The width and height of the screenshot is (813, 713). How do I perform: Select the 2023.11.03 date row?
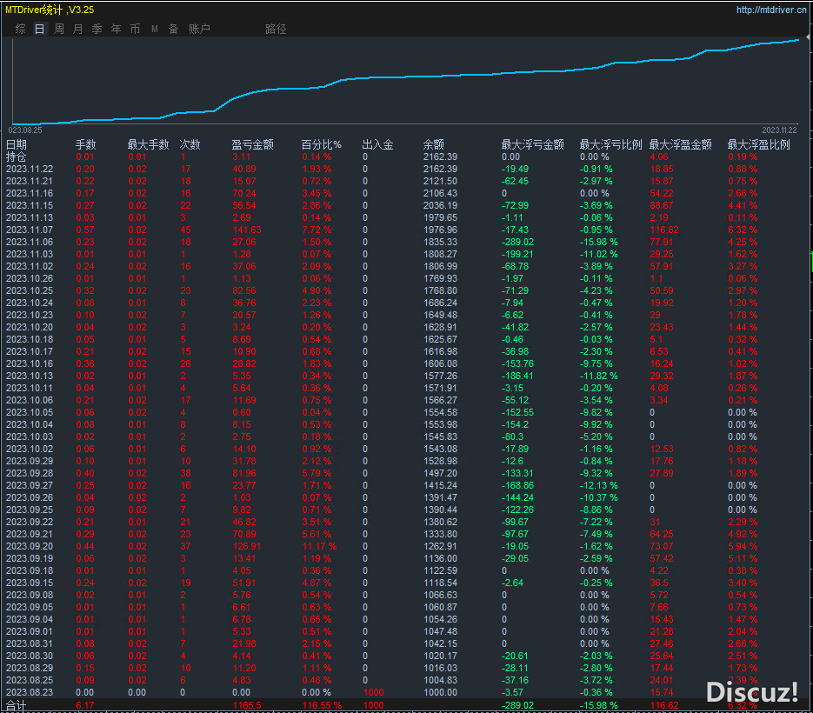click(x=30, y=254)
